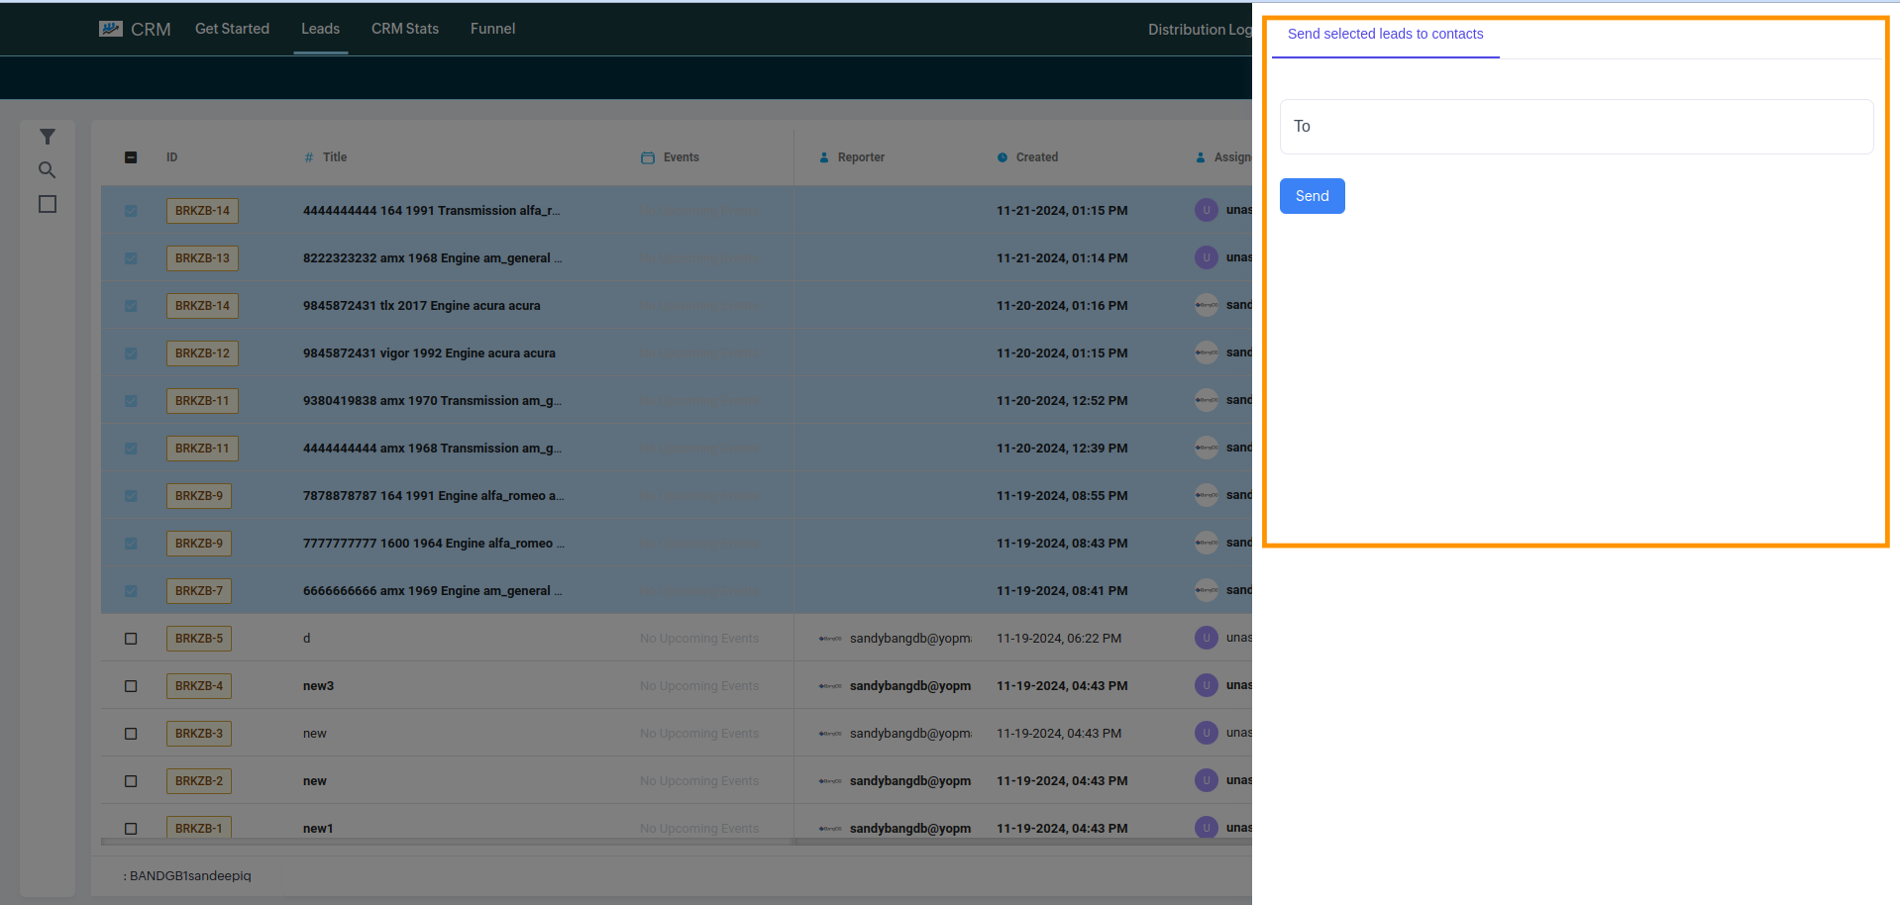
Task: Click the calendar icon beside Events header
Action: 648,157
